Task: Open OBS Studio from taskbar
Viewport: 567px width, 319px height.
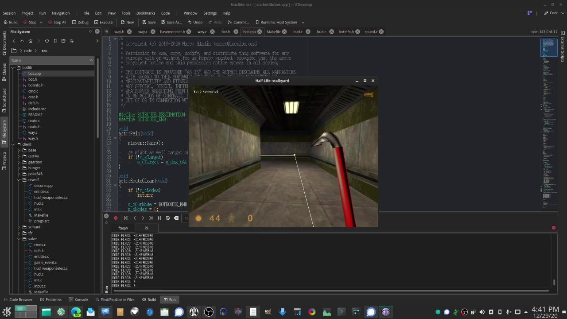Action: tap(209, 312)
